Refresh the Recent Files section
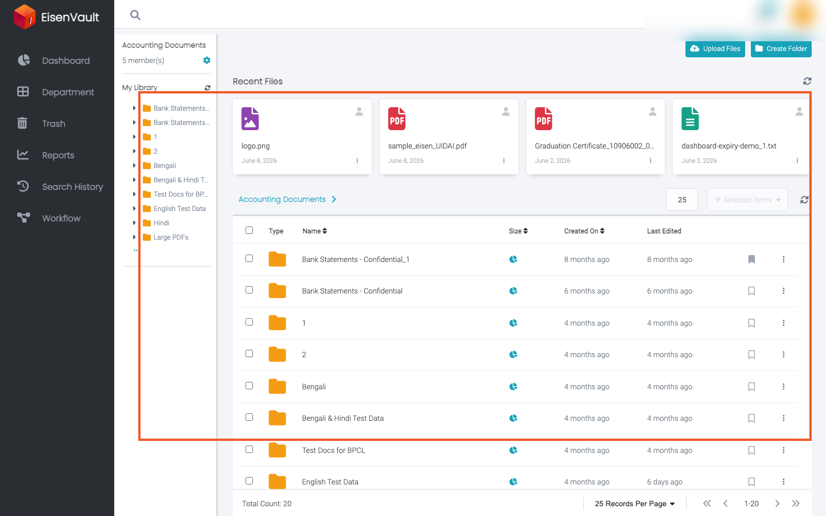 click(x=807, y=81)
